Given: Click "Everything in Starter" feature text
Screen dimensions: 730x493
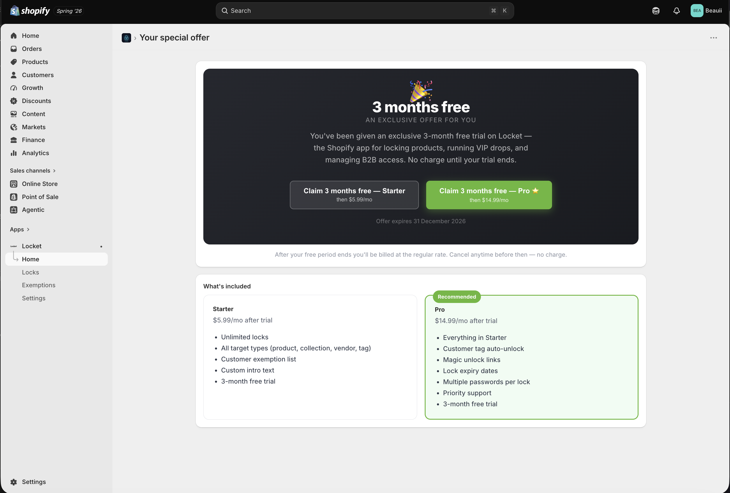Looking at the screenshot, I should coord(475,338).
